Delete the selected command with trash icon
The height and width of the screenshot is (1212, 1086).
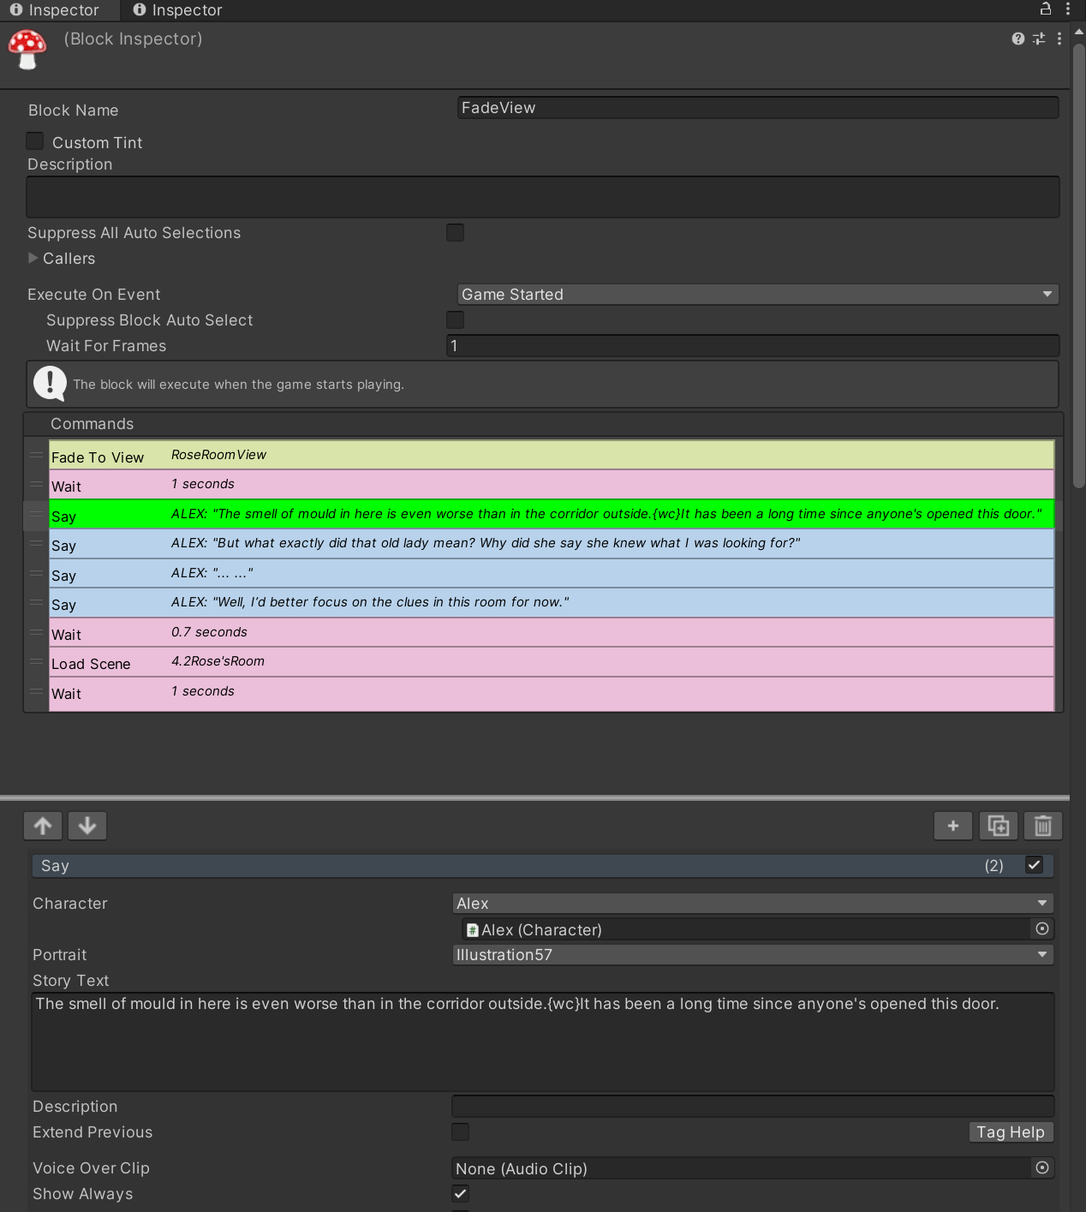(1043, 826)
